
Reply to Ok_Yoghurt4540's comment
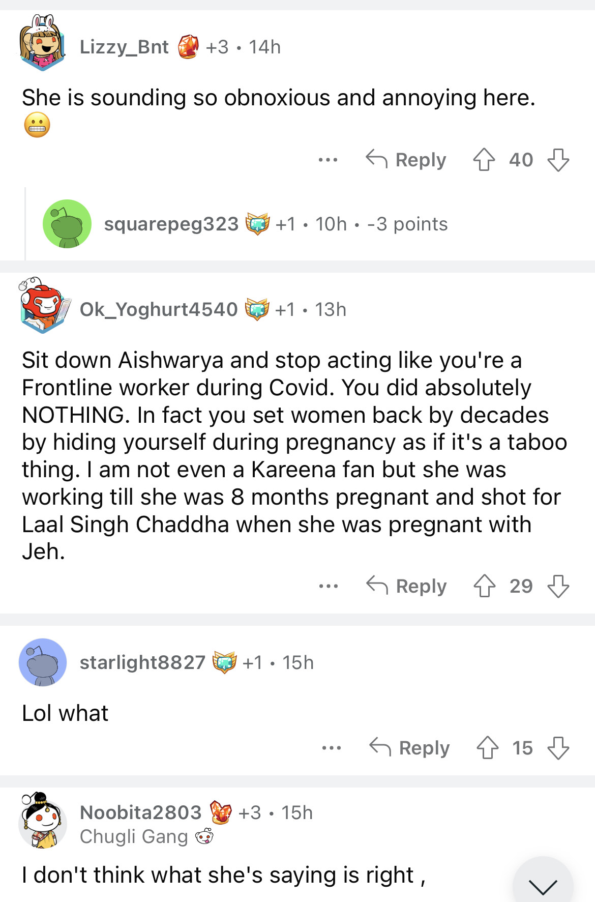pos(407,586)
